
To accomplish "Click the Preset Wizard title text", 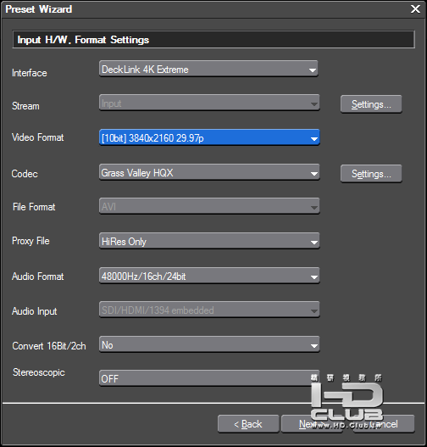I will [39, 9].
